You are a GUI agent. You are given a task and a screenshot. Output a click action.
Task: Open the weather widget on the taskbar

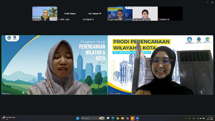pyautogui.click(x=9, y=118)
